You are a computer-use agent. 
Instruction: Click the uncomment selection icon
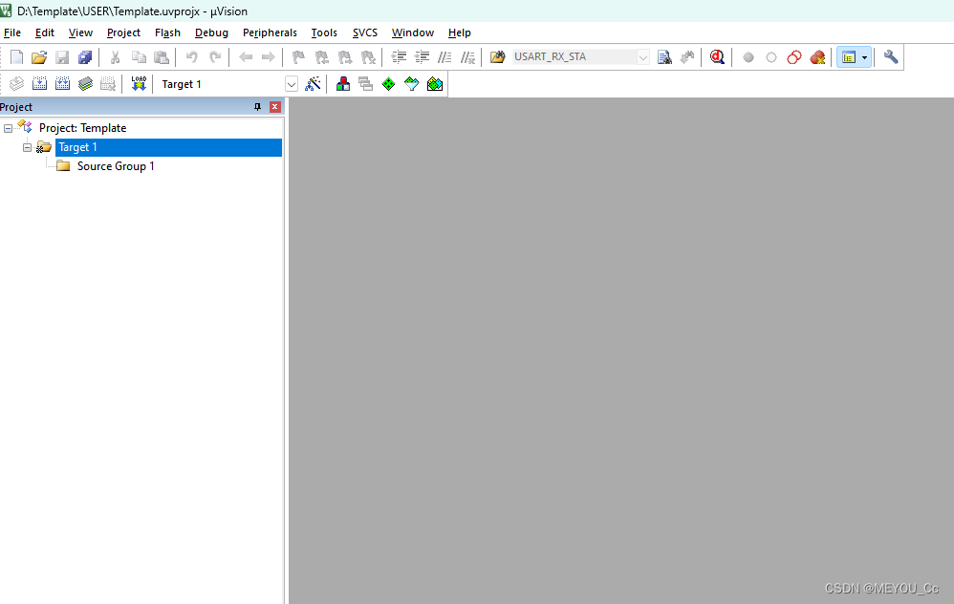coord(467,57)
